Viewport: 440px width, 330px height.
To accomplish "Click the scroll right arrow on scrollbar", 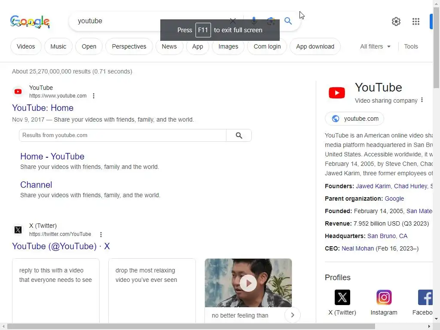I will (429, 327).
